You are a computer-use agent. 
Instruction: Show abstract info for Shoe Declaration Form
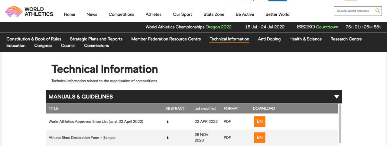tap(167, 138)
